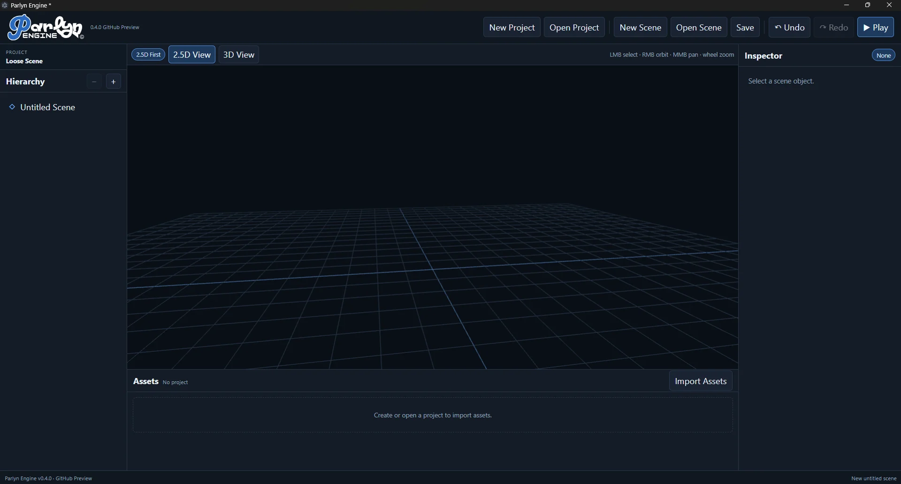Click the minus button in Hierarchy header

94,82
